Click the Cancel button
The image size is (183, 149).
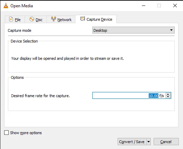pos(166,142)
